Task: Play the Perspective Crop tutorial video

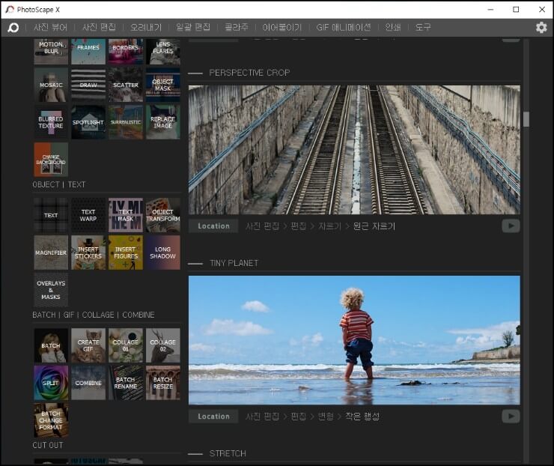Action: tap(511, 226)
